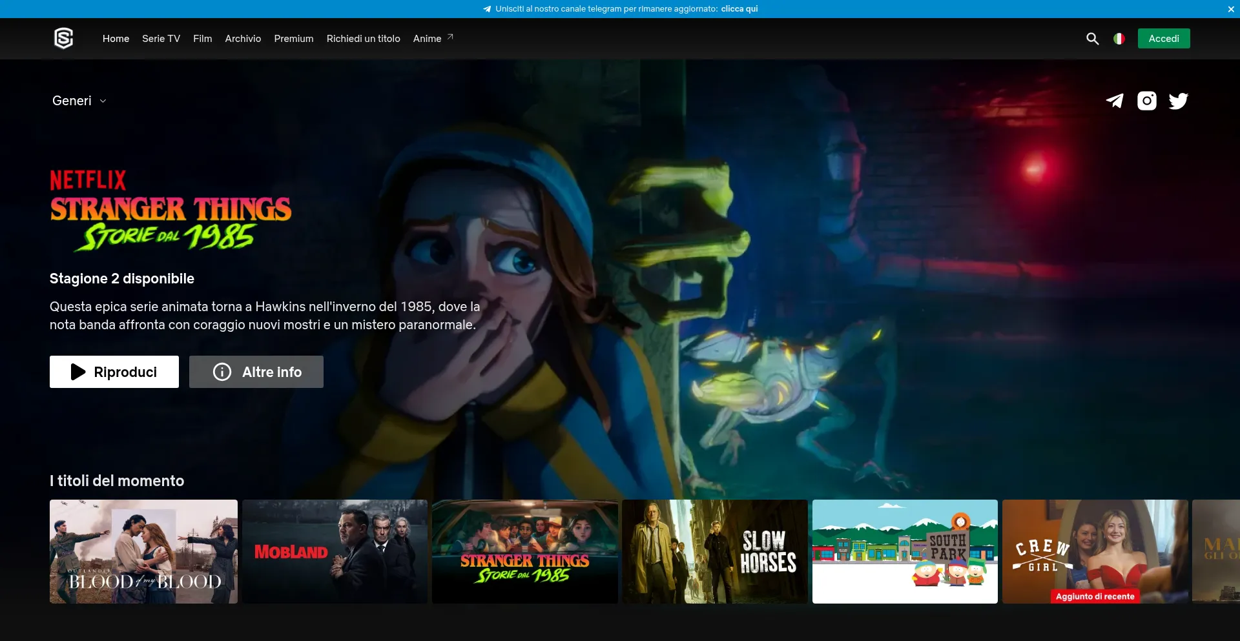Click the 'Stagione 2 disponibile' text

pos(122,278)
